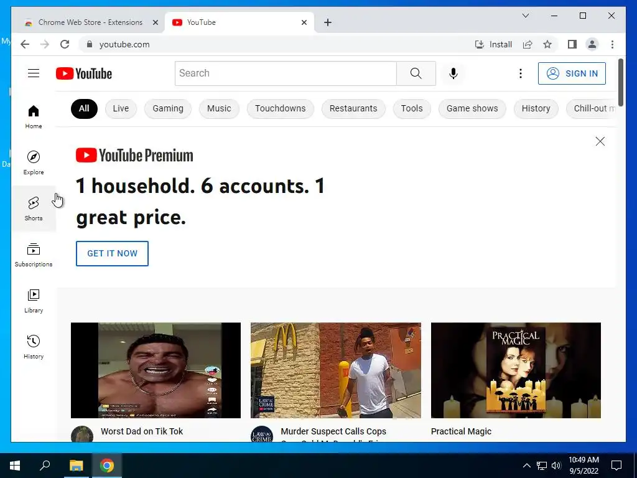Screen dimensions: 637x478
Task: Open Library in sidebar
Action: click(x=34, y=301)
